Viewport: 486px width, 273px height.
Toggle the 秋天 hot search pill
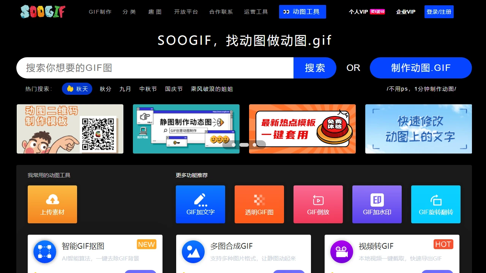point(77,89)
